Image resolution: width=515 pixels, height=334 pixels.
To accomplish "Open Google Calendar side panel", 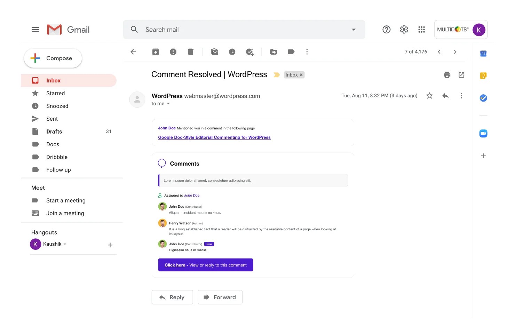I will point(483,54).
